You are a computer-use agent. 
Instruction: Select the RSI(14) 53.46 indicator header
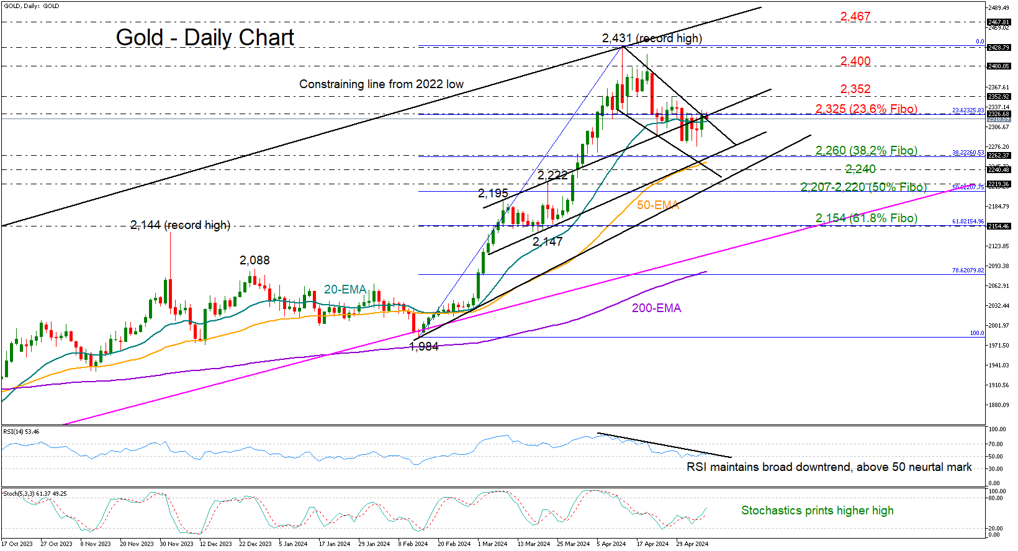pyautogui.click(x=21, y=431)
